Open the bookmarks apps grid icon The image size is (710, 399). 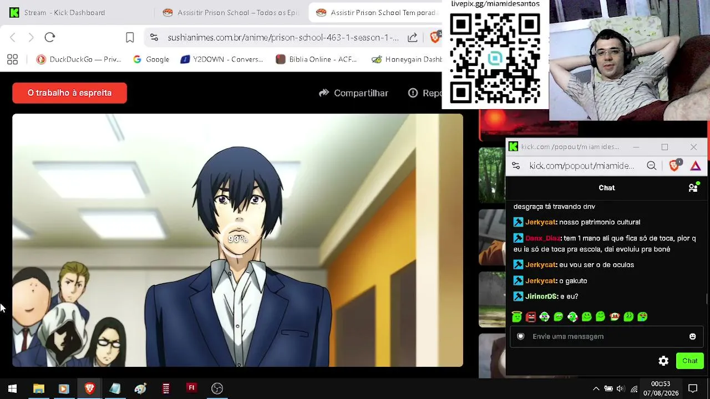12,59
